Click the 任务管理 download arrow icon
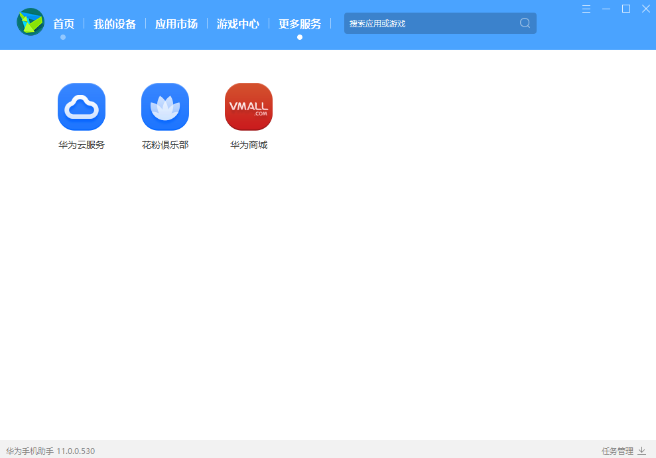This screenshot has height=458, width=656. coord(642,451)
